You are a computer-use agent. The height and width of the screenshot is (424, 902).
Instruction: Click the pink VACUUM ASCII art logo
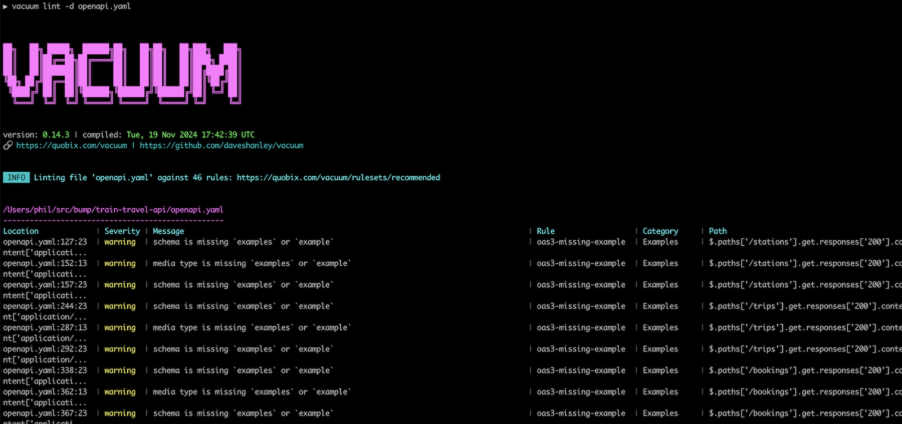[122, 73]
